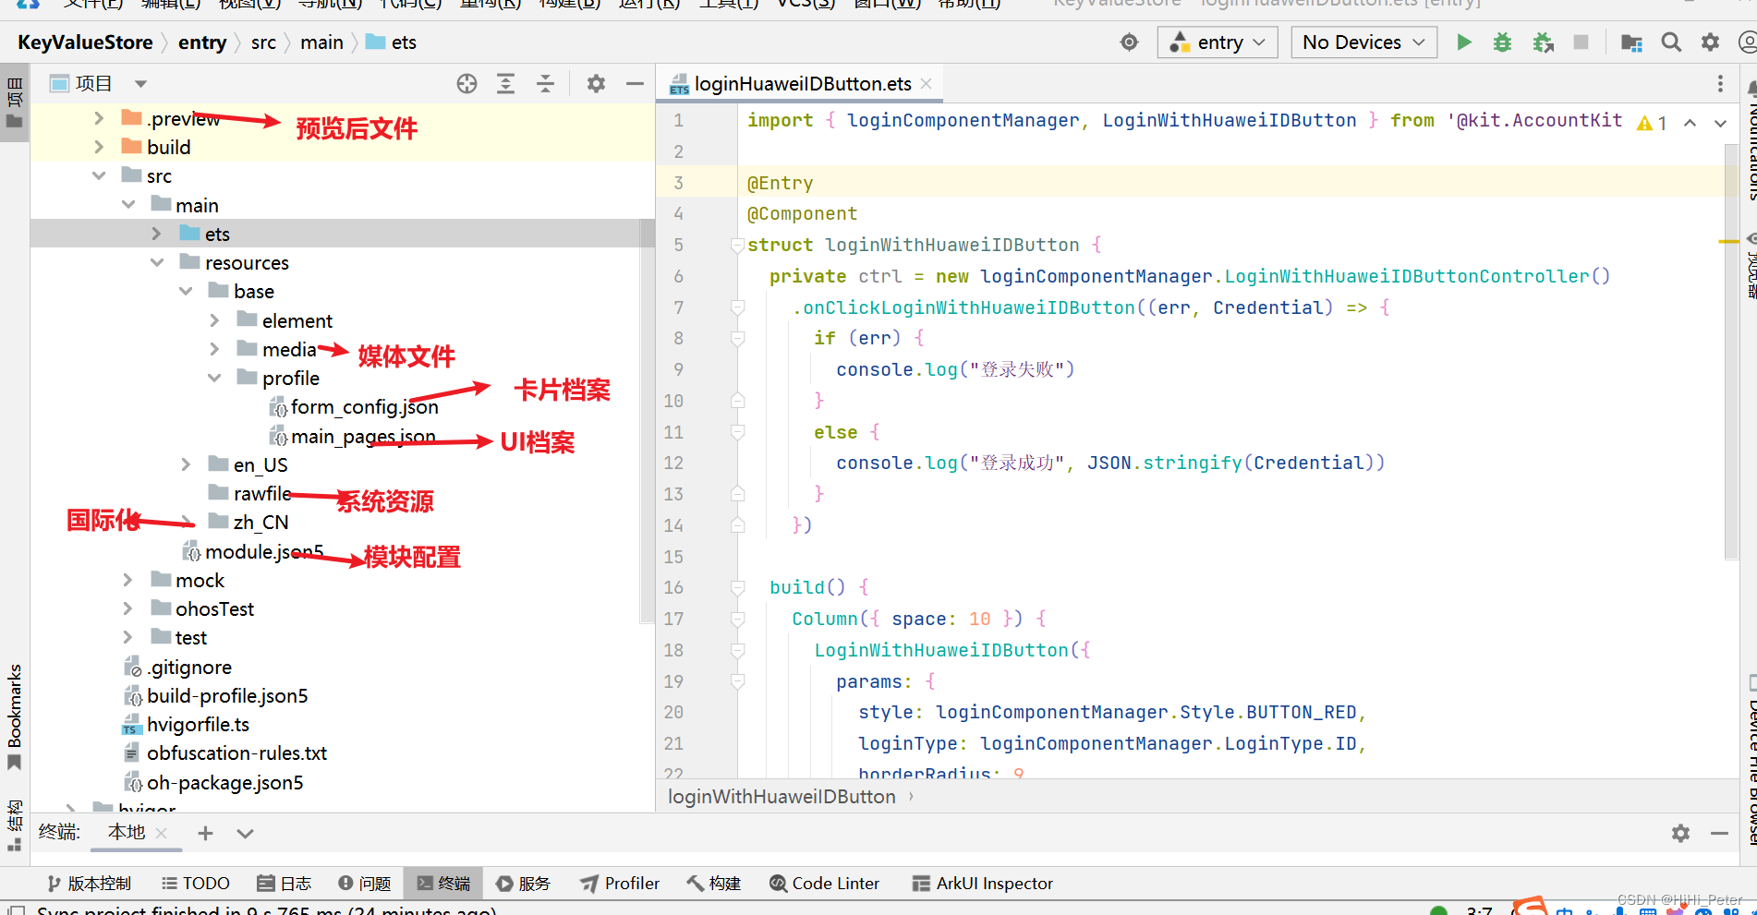Expand the .preview folder
This screenshot has width=1757, height=915.
[99, 118]
